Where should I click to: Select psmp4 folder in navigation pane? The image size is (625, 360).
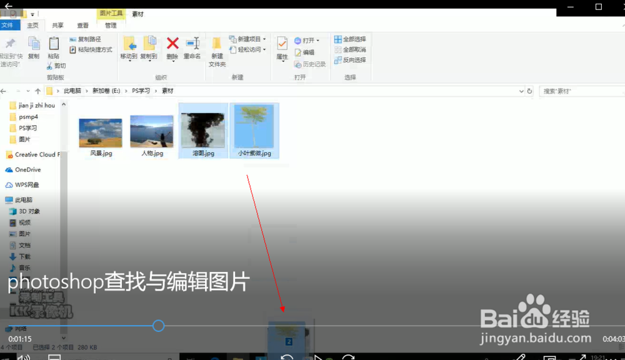(x=24, y=117)
